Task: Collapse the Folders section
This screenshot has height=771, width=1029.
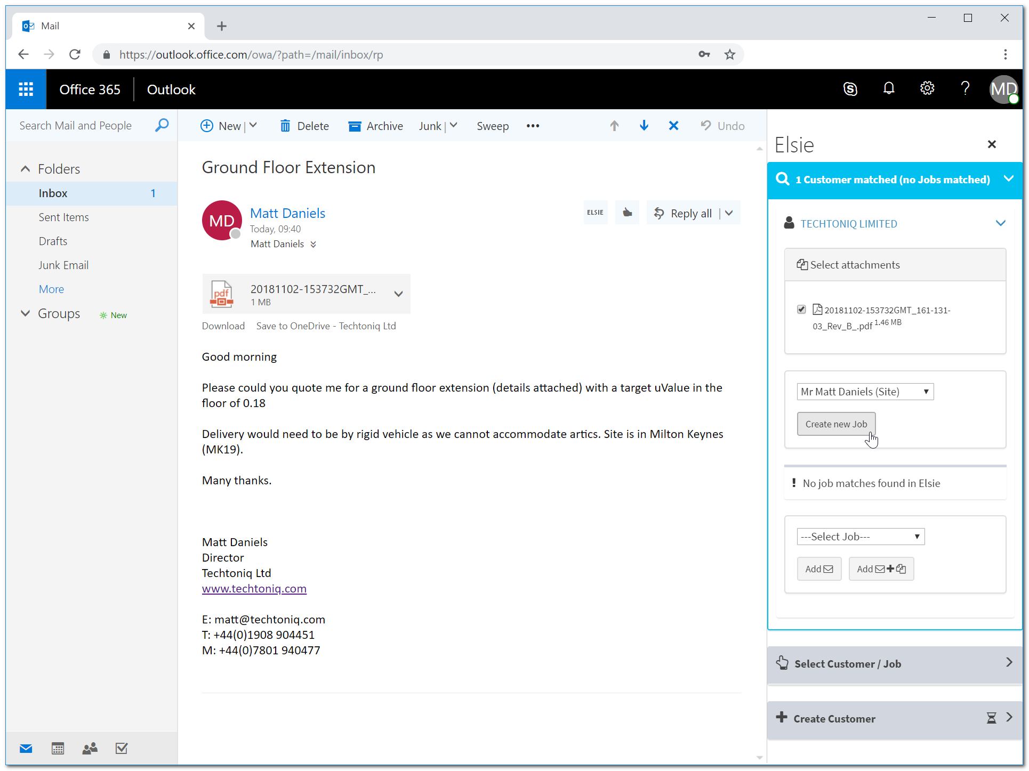Action: point(25,169)
